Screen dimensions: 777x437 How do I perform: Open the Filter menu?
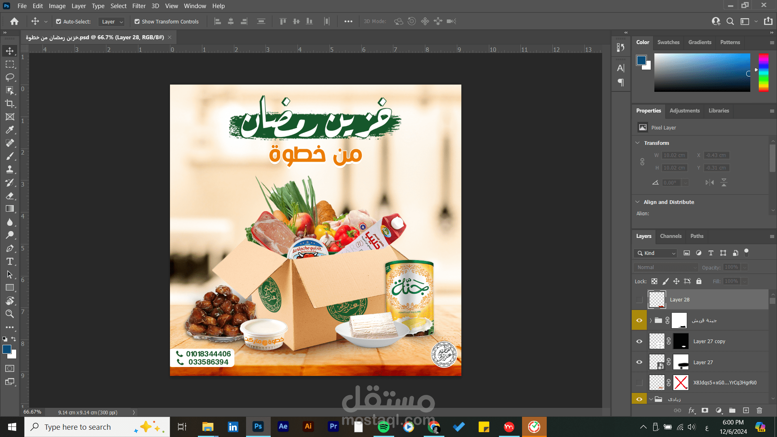(138, 6)
